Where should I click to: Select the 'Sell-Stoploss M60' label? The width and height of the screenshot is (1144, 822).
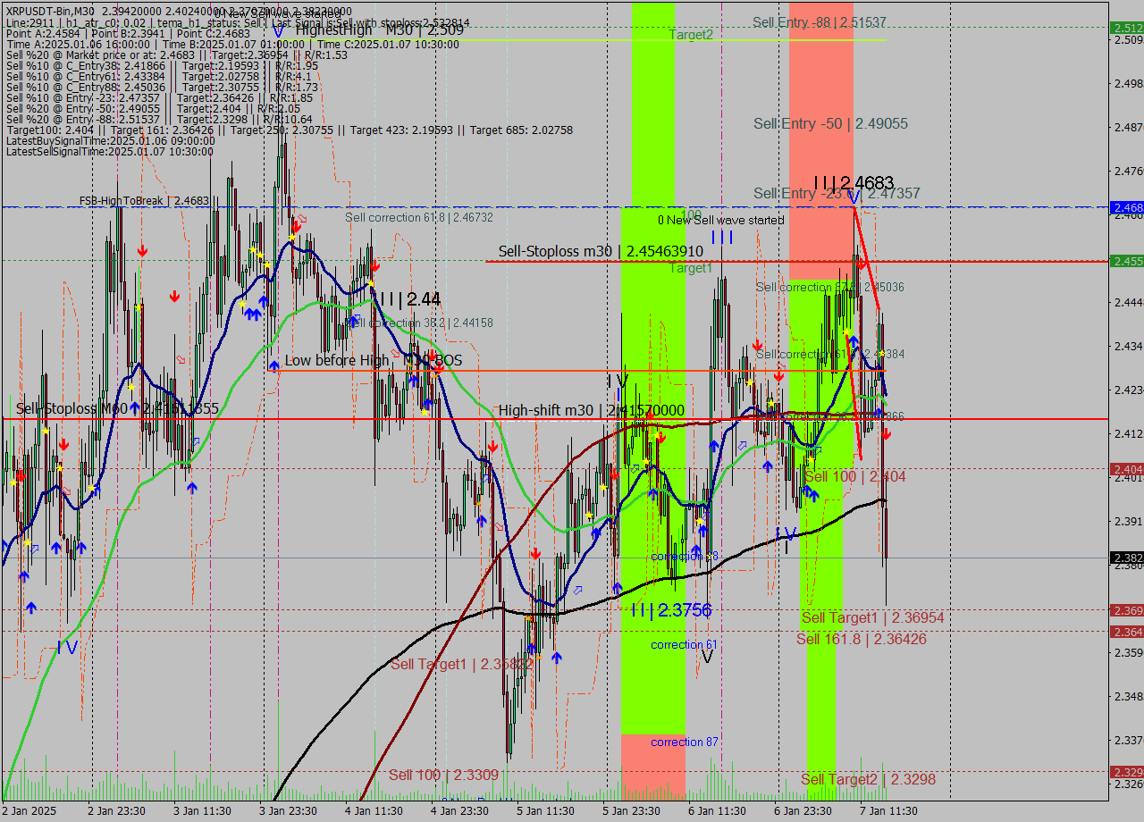pos(117,408)
